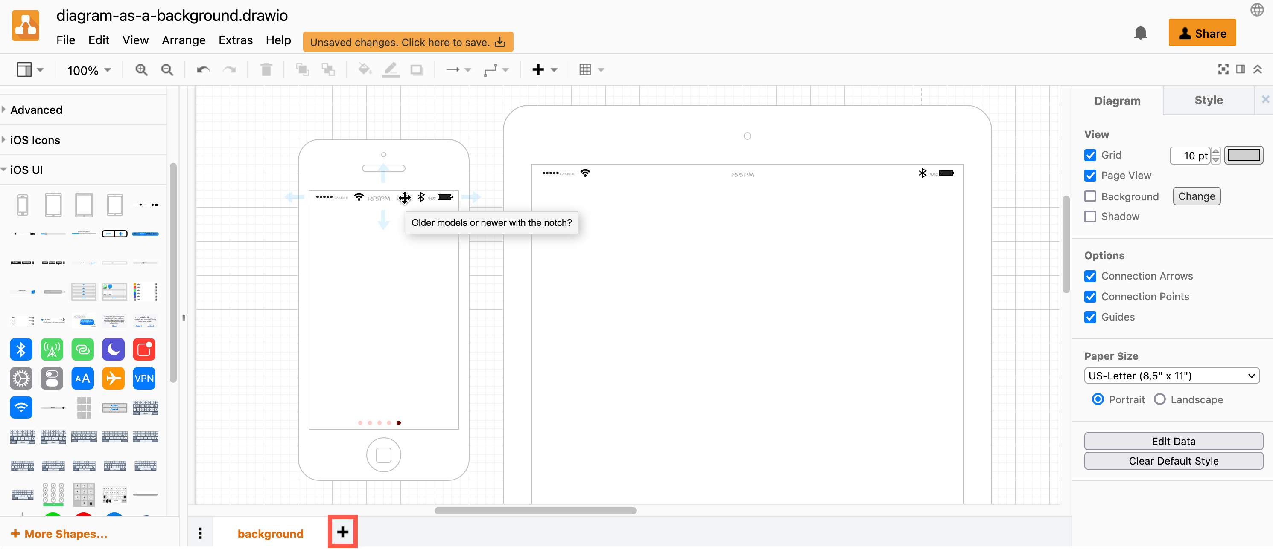Click the grid color swatch

coord(1244,155)
